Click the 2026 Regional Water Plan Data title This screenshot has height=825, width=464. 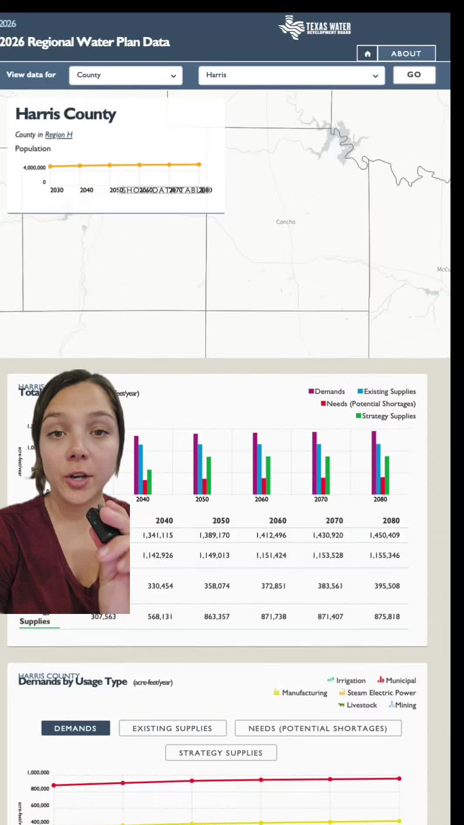(85, 42)
